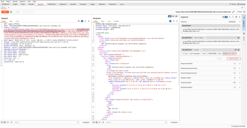Dock the Inspector with the left layout toggle
The image size is (247, 128).
(223, 17)
